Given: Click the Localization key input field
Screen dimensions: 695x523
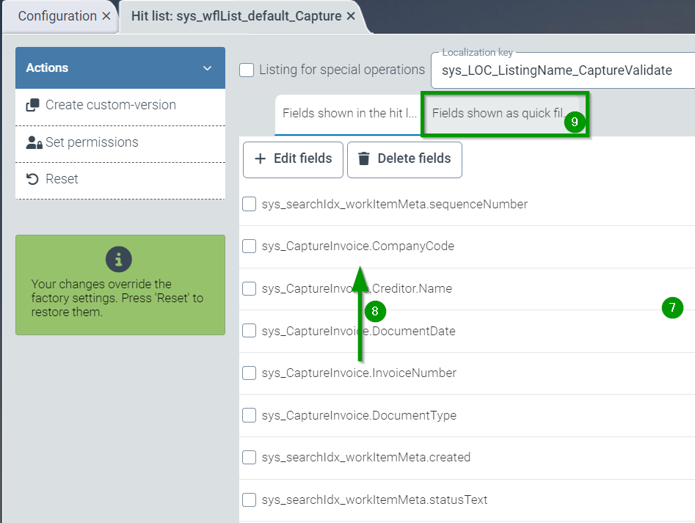Looking at the screenshot, I should tap(561, 71).
